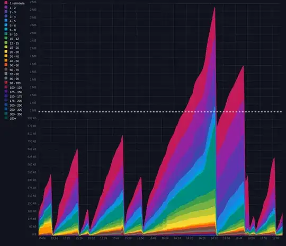
Task: Click the 350+ legend swatch
Action: pos(6,118)
